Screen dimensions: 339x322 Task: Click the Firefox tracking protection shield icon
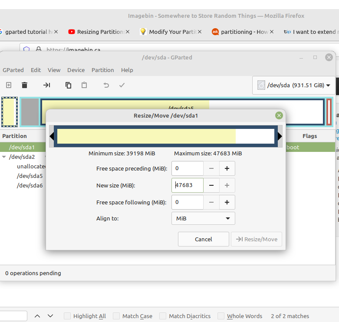(x=26, y=49)
